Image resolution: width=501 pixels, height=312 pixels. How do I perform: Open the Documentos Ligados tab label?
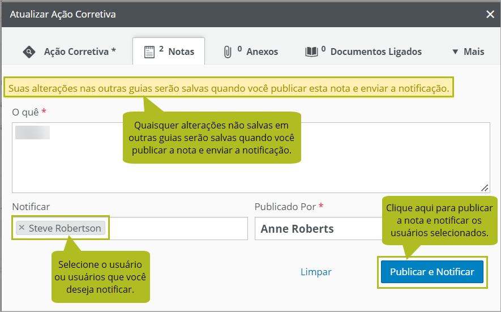coord(376,52)
